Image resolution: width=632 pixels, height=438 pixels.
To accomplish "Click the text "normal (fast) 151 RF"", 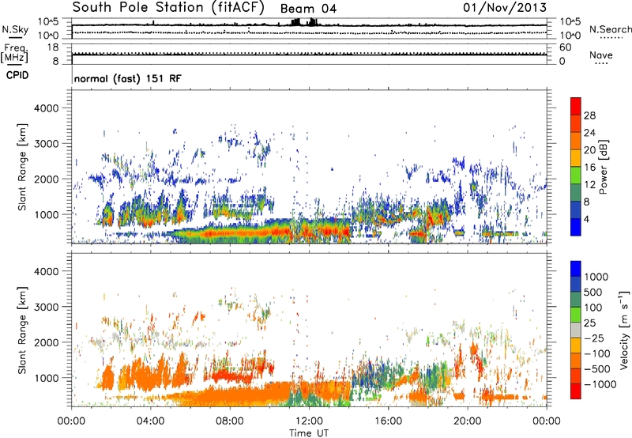I will 127,78.
